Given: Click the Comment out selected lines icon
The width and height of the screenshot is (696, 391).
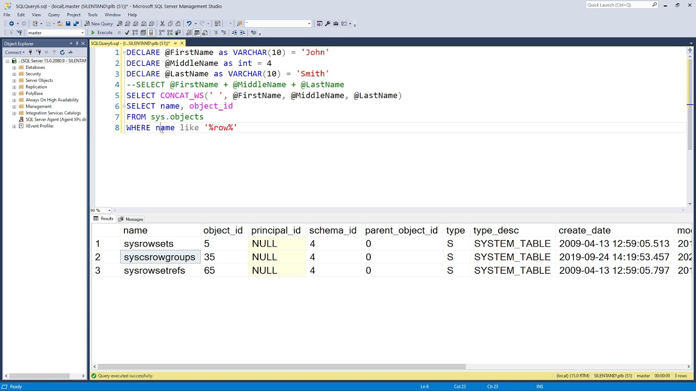Looking at the screenshot, I should click(215, 33).
